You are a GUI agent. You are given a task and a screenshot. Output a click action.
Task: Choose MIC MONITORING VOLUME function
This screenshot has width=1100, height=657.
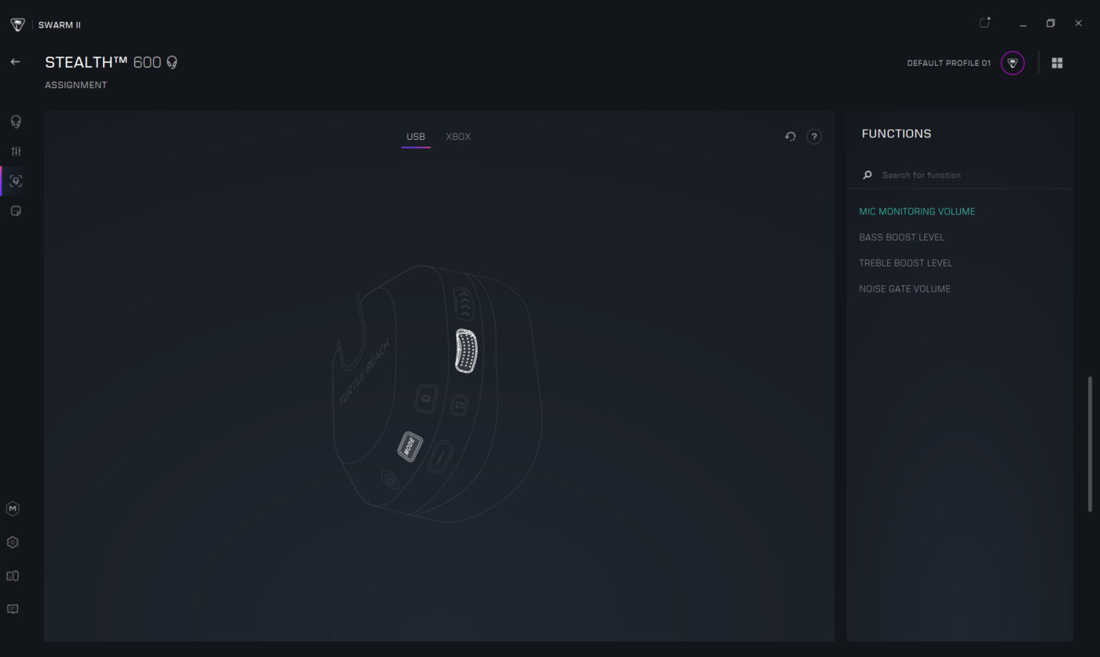point(917,211)
